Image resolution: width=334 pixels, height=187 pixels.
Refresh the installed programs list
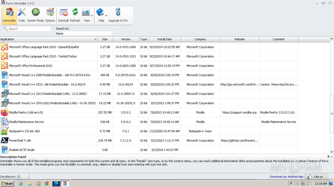[x=75, y=15]
